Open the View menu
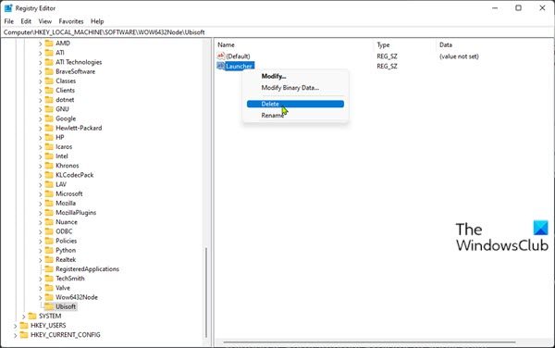The width and height of the screenshot is (555, 348). 45,21
